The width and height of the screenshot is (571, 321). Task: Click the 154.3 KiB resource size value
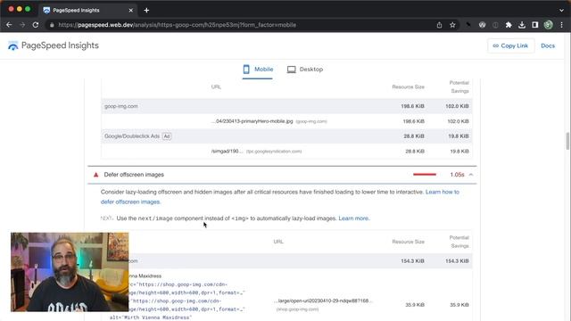click(412, 261)
